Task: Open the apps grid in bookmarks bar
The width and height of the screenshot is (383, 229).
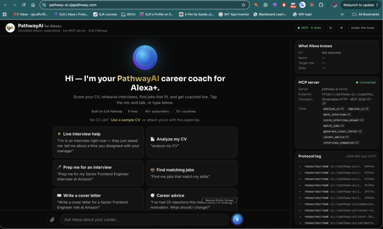Action: coord(5,14)
